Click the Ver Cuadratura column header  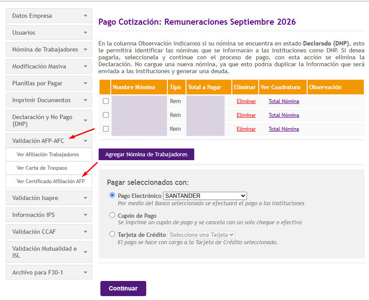click(283, 87)
